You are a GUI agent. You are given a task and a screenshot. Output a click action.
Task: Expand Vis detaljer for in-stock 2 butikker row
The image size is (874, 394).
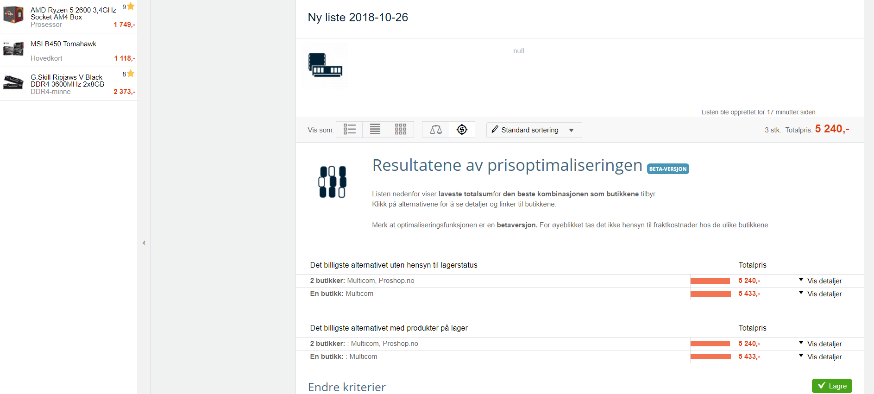click(x=820, y=344)
